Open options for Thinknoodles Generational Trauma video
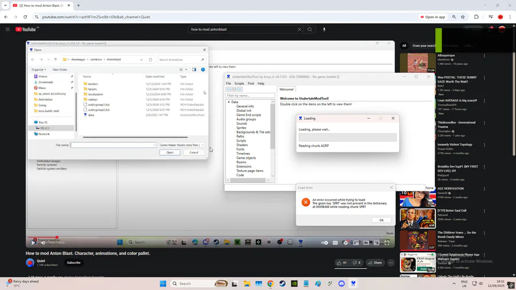516x290 pixels. point(484,123)
